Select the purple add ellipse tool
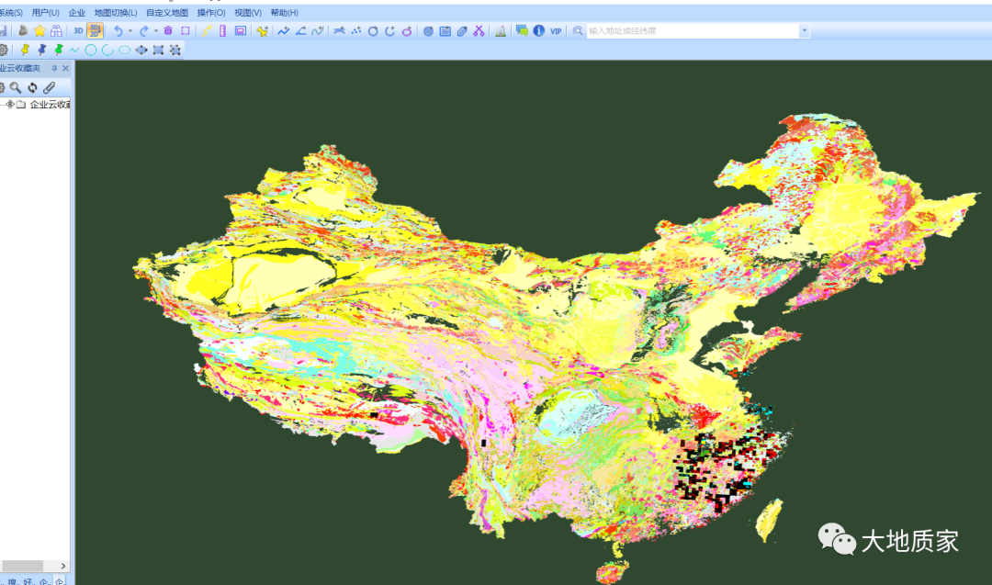The height and width of the screenshot is (585, 992). click(x=407, y=30)
